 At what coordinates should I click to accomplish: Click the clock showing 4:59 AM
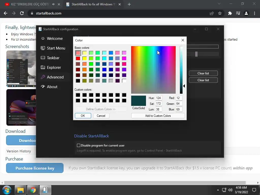click(x=241, y=188)
